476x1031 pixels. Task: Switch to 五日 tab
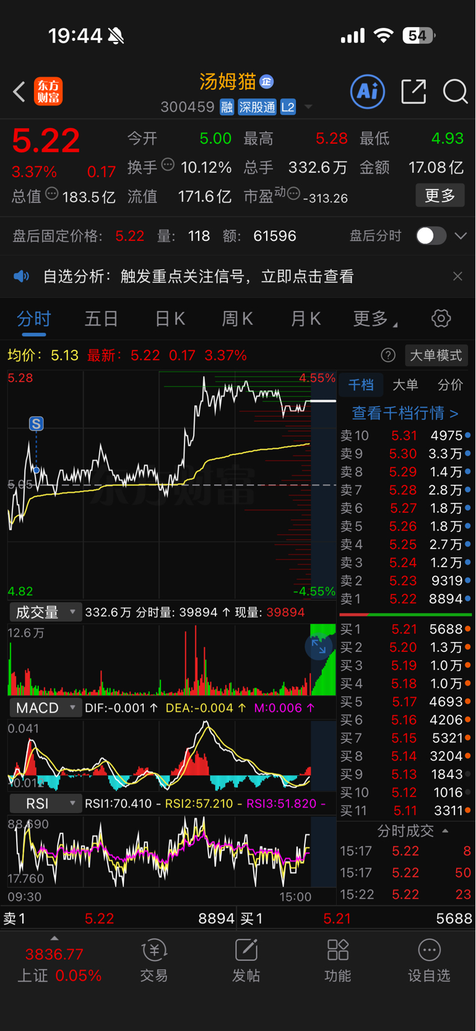point(102,319)
